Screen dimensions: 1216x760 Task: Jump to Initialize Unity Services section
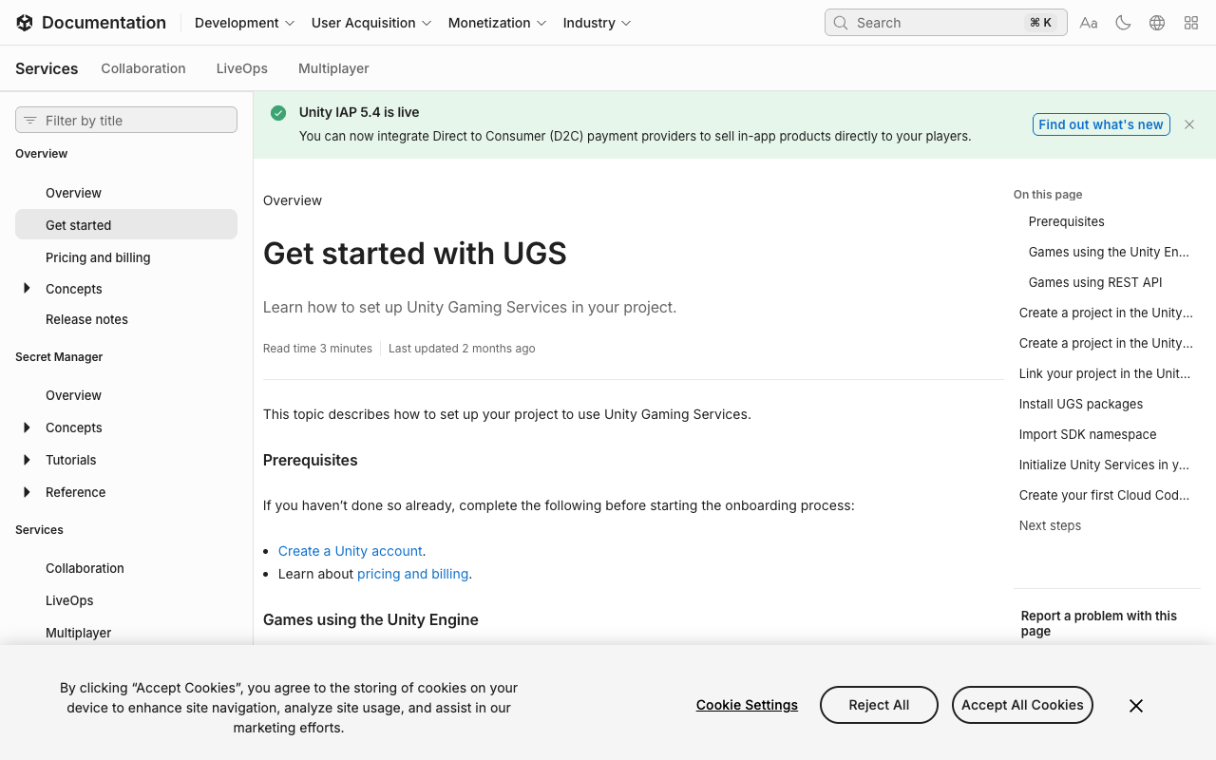1104,465
